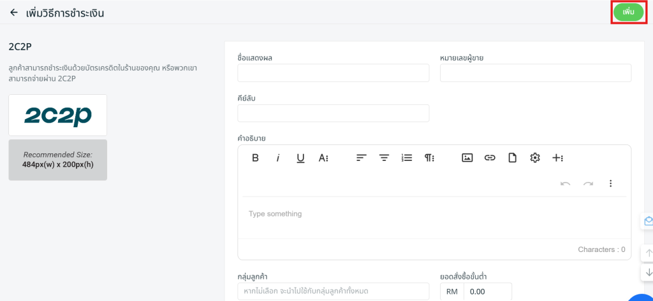Open more text options (A) menu

click(323, 158)
